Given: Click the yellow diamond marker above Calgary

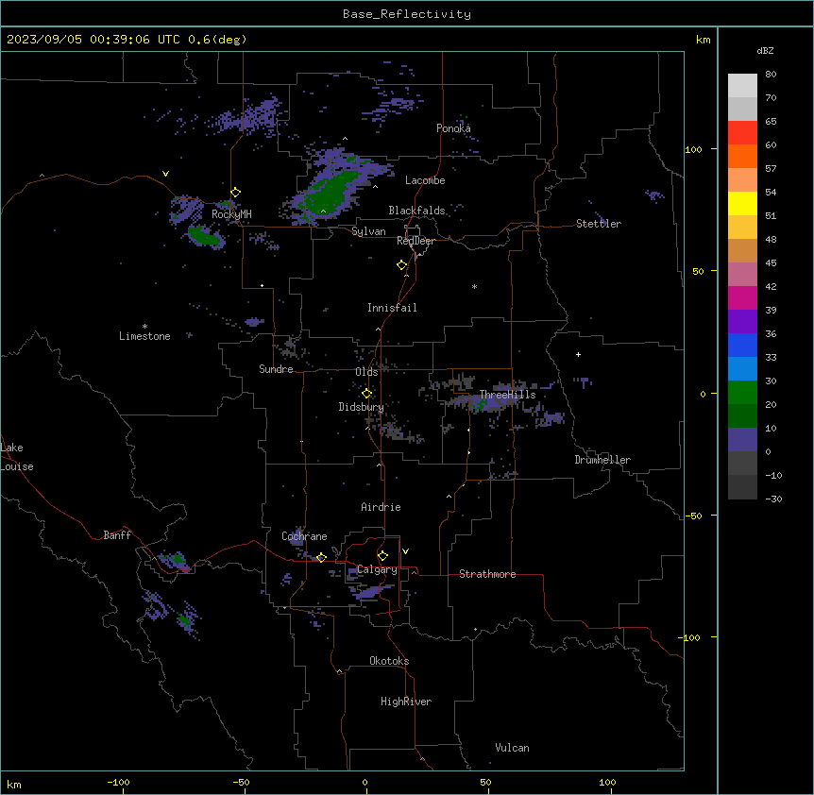Looking at the screenshot, I should (382, 556).
